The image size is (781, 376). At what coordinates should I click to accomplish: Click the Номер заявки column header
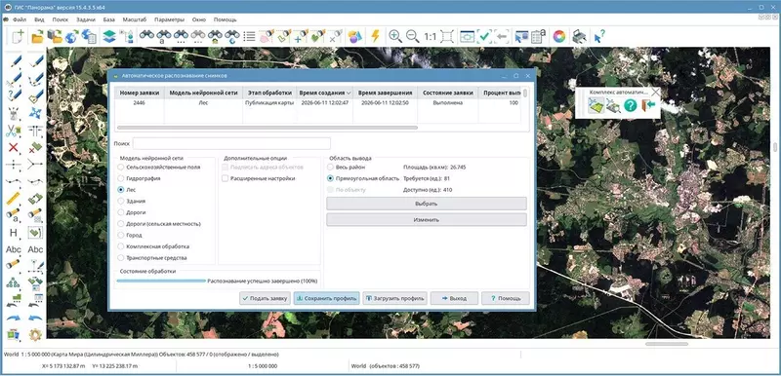[140, 93]
